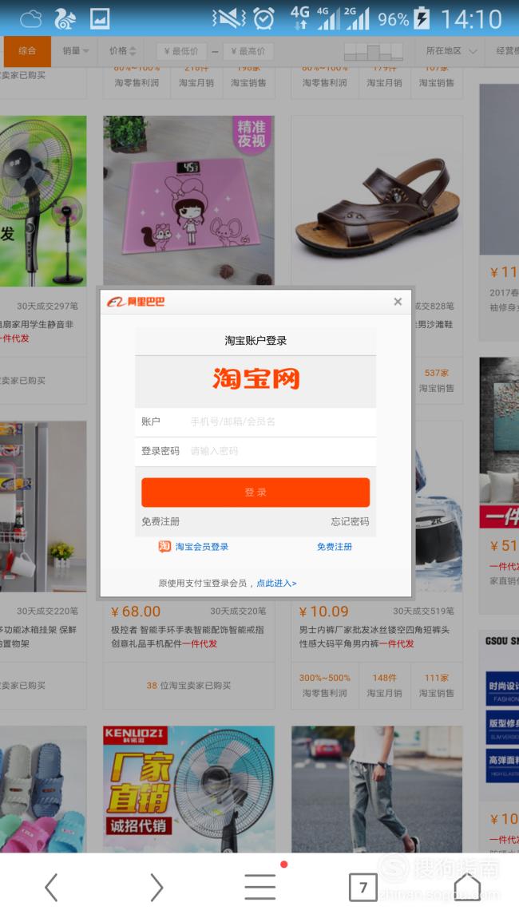Screen dimensions: 519x922
Task: Expand the 销量 sort dropdown
Action: click(75, 51)
